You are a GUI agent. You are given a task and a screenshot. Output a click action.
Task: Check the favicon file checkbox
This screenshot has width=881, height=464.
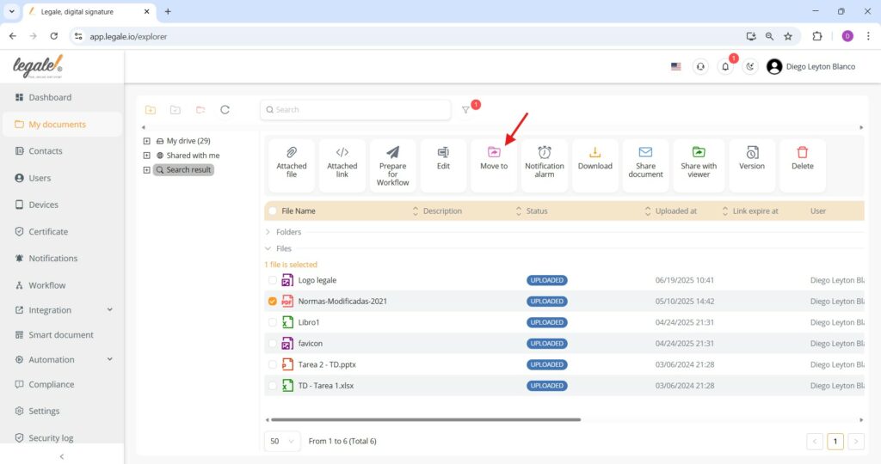click(x=273, y=344)
